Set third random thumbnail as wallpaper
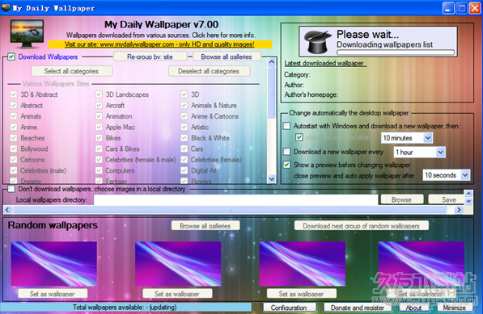Screen dimensions: 483x314 (x=301, y=294)
